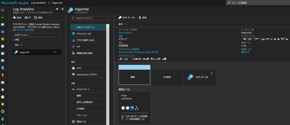
Task: Open the ellipsis on the 概要 tile
Action: 148,67
